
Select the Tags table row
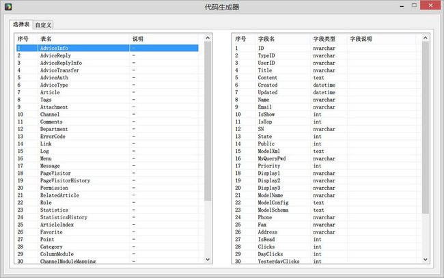[x=107, y=100]
